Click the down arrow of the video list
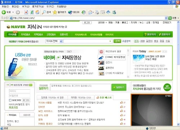Screen dimensions: 180x130 [128, 77]
